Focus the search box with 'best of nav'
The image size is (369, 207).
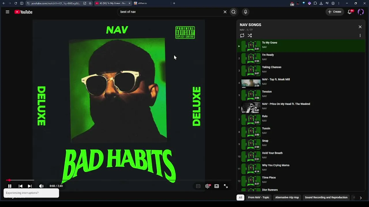[x=170, y=12]
